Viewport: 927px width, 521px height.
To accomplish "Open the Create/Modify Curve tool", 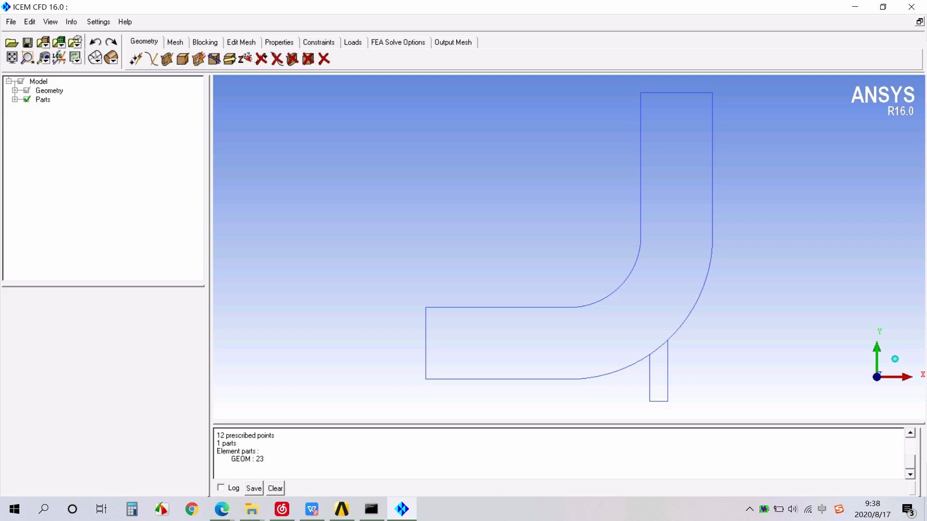I will point(152,58).
